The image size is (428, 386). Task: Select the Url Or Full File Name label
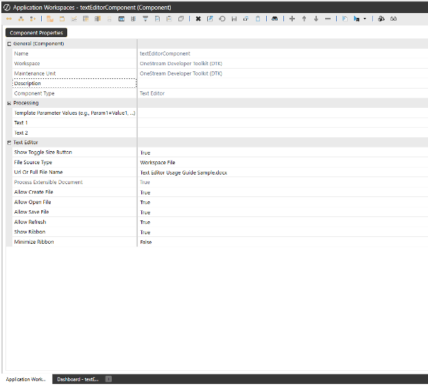pyautogui.click(x=38, y=172)
